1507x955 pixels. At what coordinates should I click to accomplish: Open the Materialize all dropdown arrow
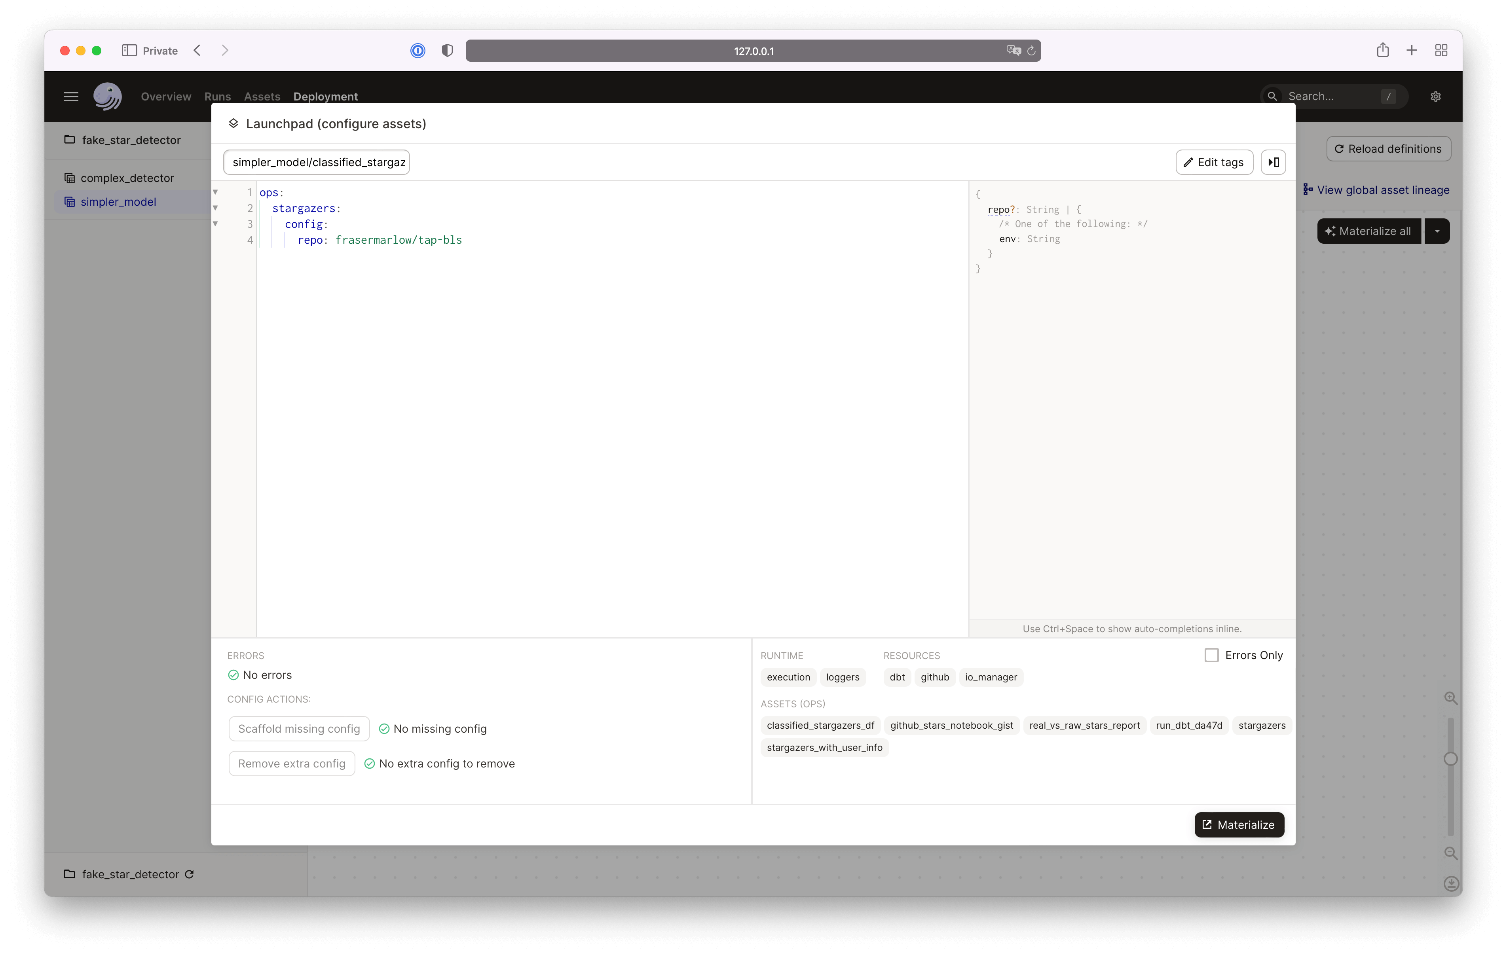[1437, 231]
